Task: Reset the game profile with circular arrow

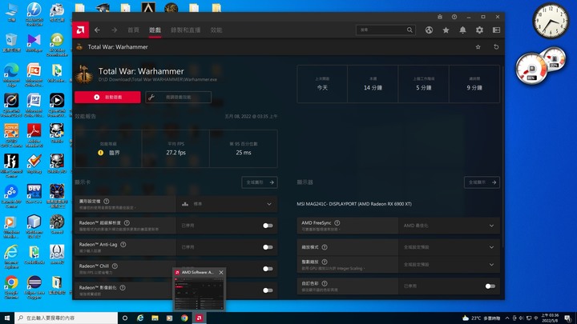Action: click(496, 47)
